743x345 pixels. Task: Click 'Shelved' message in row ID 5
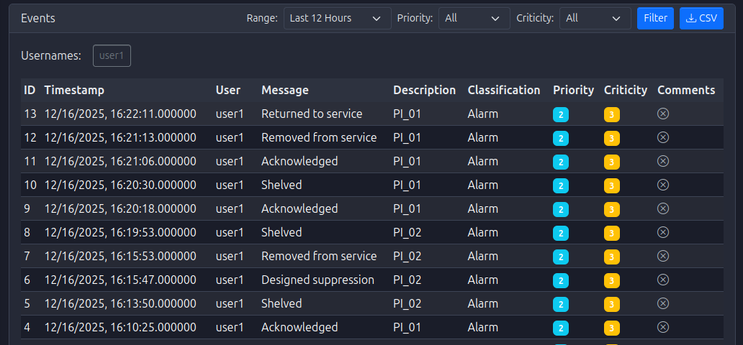tap(282, 303)
